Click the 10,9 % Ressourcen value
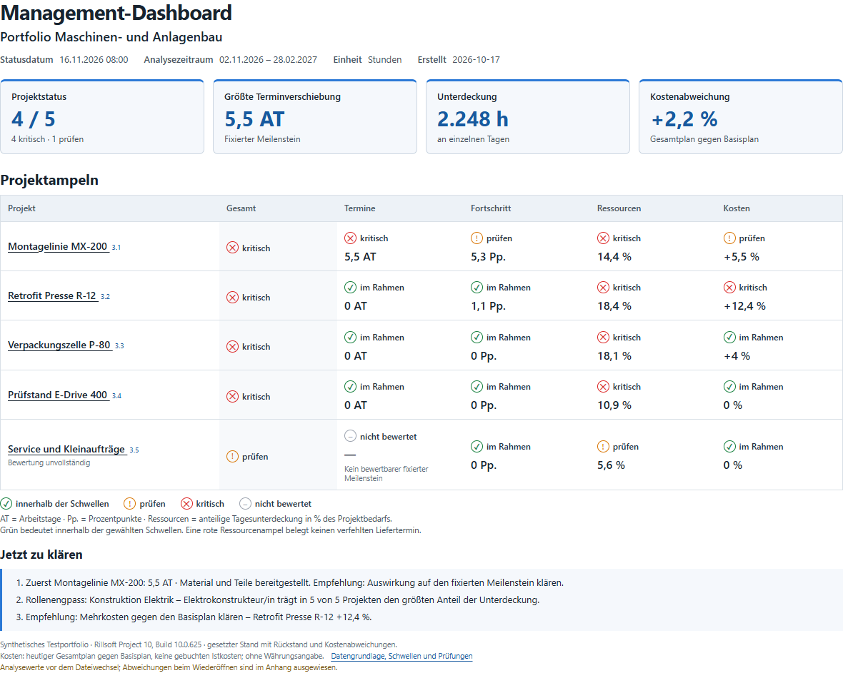Screen dimensions: 843x673 614,405
